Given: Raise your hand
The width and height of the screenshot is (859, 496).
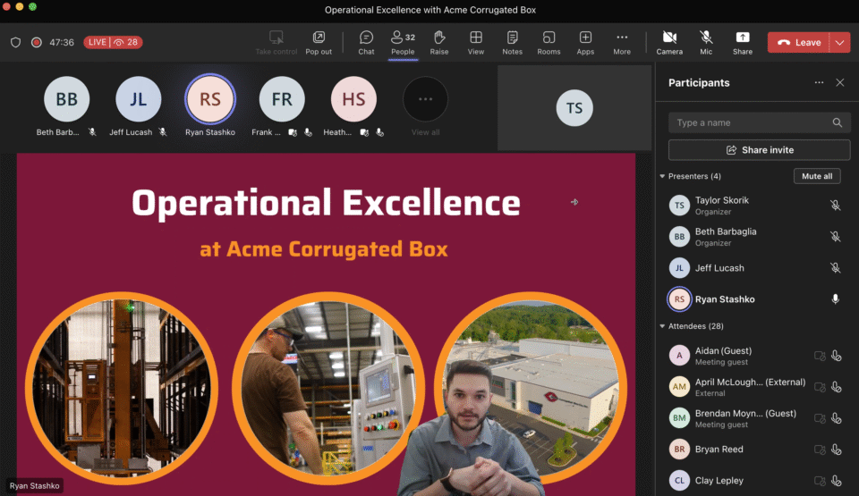Looking at the screenshot, I should [x=438, y=43].
